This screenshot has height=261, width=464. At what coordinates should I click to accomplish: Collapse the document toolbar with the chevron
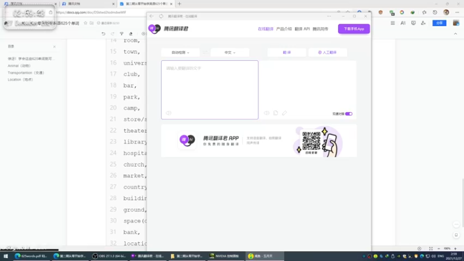tap(455, 34)
